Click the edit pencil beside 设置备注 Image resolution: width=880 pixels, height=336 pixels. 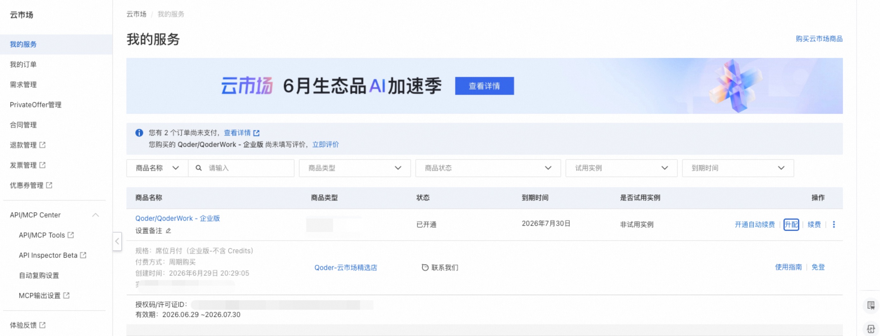click(x=168, y=231)
